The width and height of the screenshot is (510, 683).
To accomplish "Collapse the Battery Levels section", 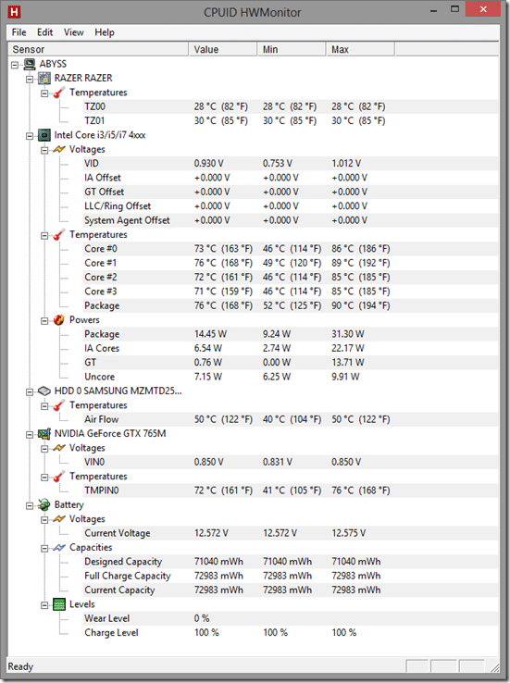I will (44, 605).
